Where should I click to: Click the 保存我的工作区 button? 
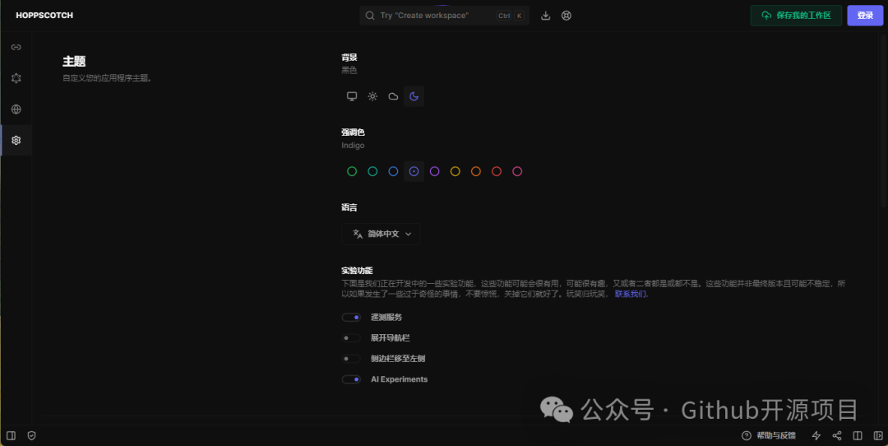click(x=796, y=16)
